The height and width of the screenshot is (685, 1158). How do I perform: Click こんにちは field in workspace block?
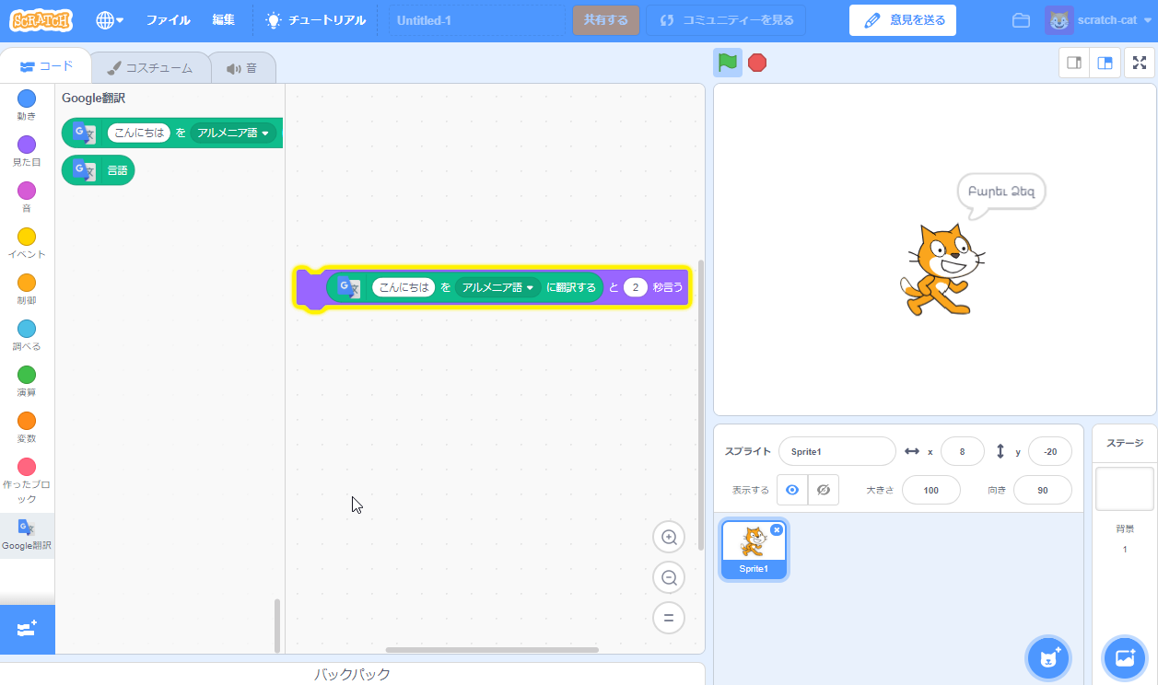pos(404,287)
